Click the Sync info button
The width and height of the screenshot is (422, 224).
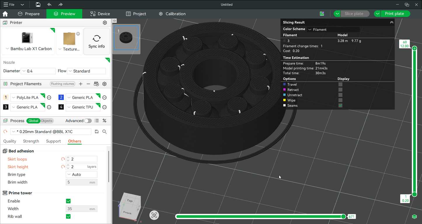click(x=97, y=41)
